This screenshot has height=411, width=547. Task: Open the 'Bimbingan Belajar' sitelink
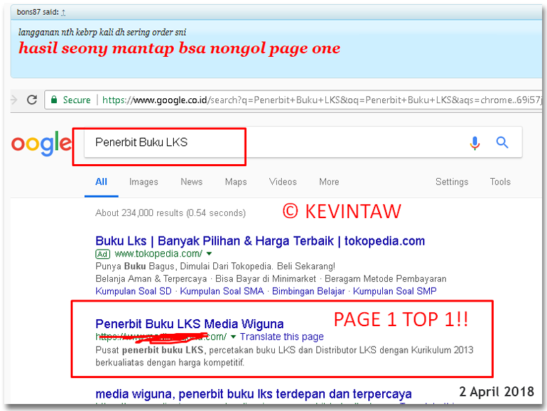tap(309, 291)
